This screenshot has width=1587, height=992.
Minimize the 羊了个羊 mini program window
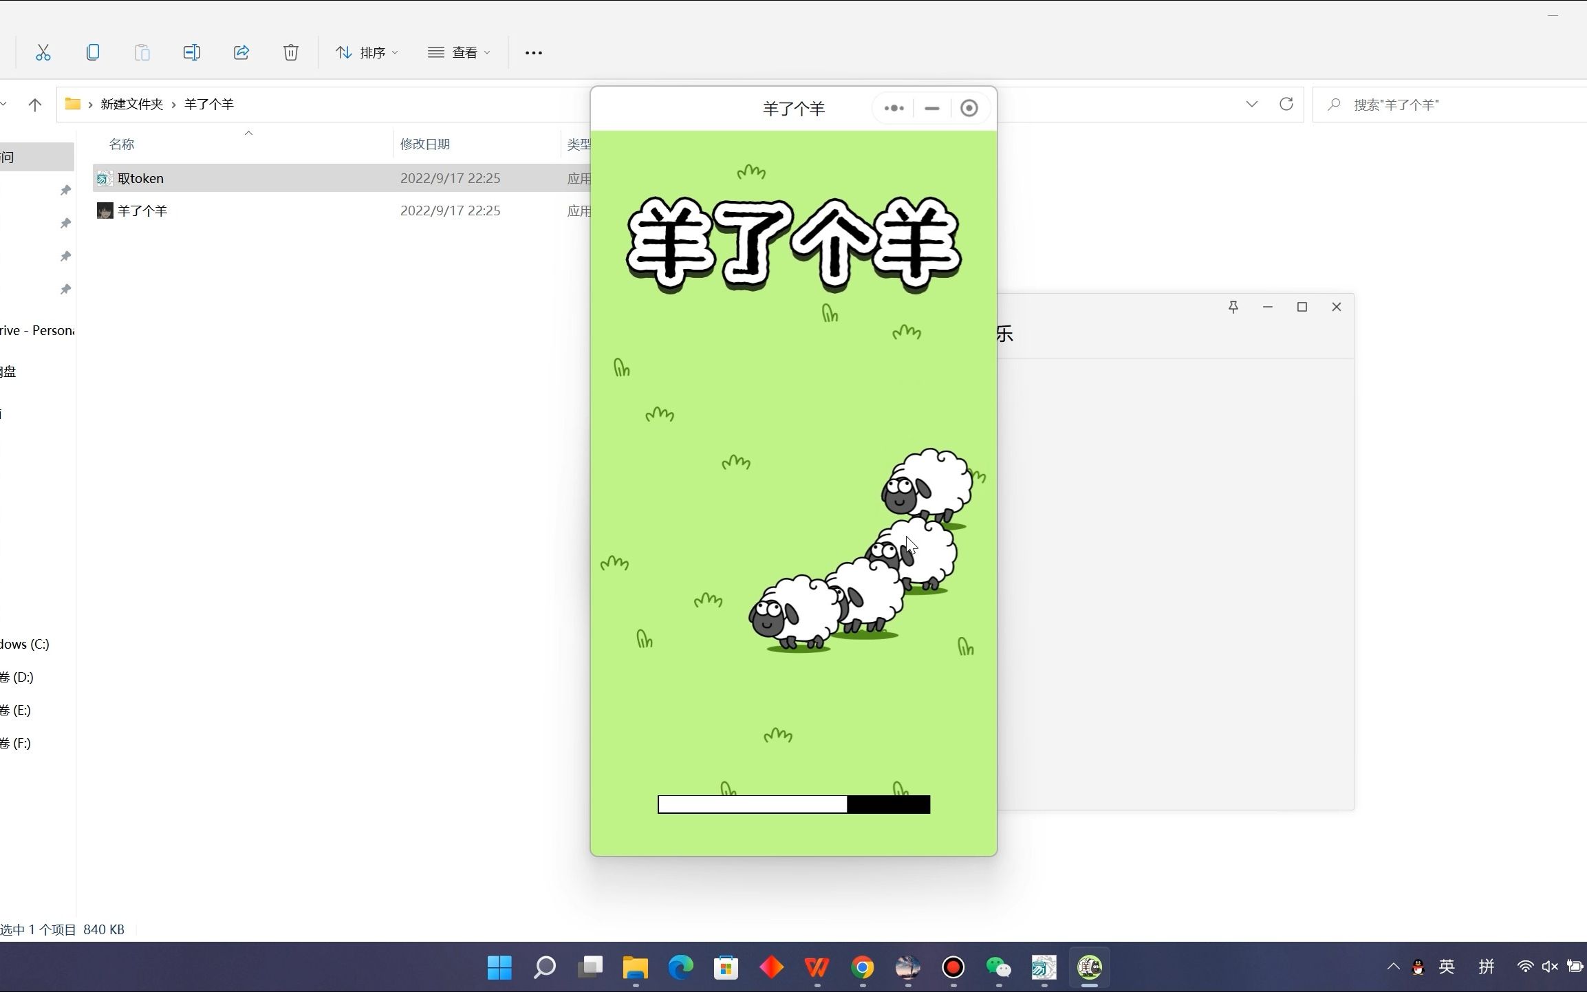coord(932,108)
